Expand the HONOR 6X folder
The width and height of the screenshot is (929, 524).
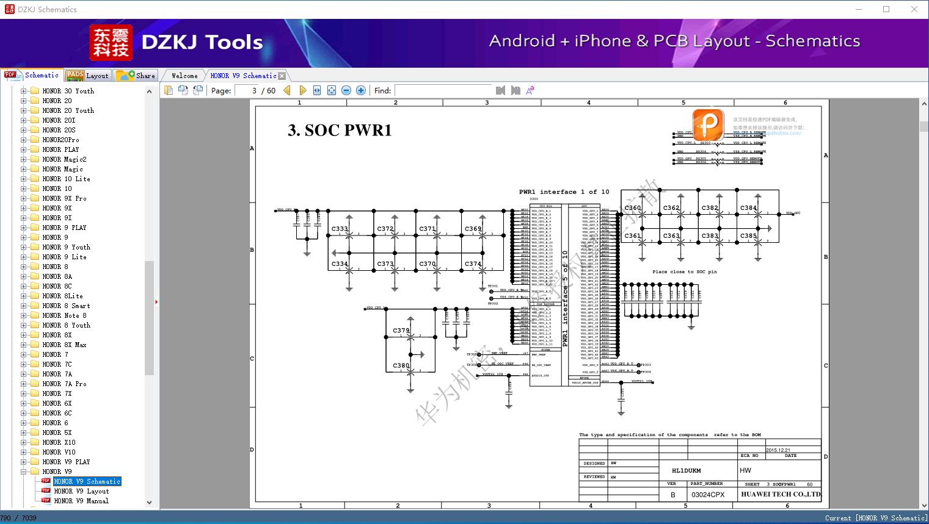coord(23,403)
